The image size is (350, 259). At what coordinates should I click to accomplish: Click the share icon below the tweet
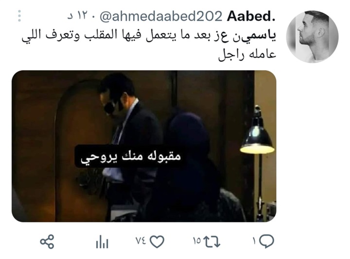click(x=47, y=241)
